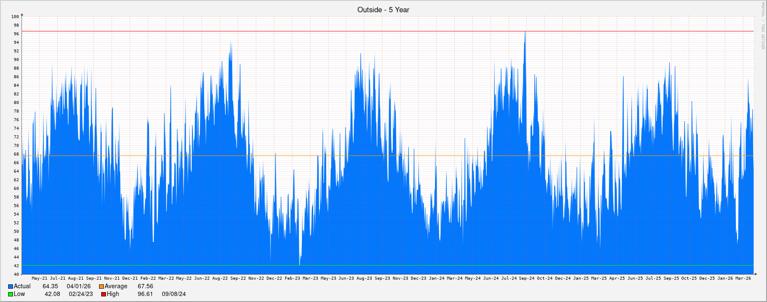Click the red High legend swatch

click(103, 294)
